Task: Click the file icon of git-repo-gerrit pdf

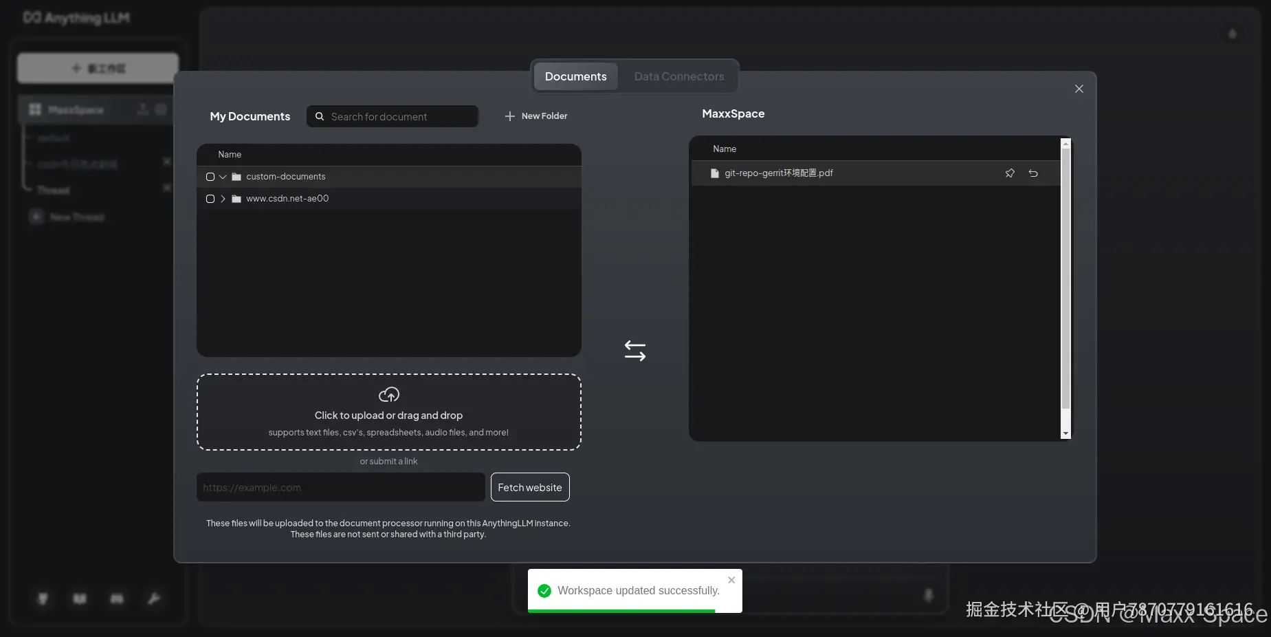Action: 715,173
